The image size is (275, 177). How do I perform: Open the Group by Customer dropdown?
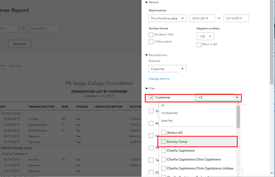point(167,69)
